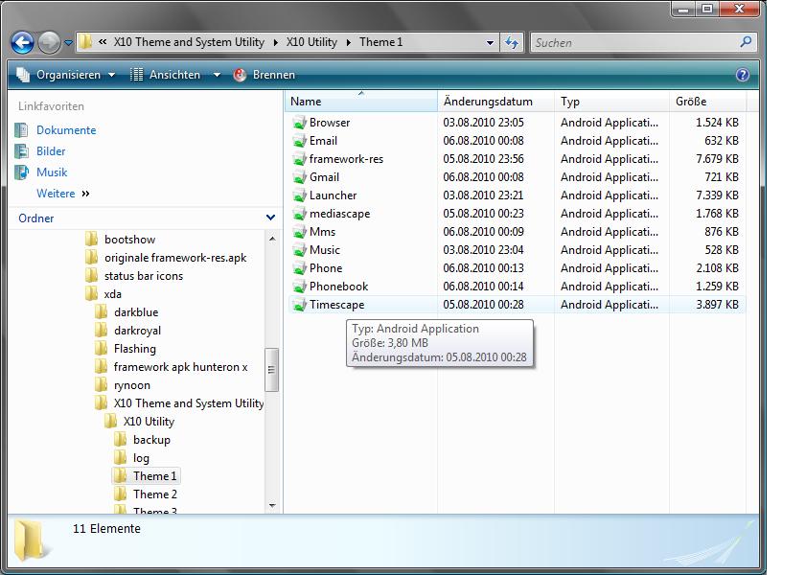The image size is (805, 575).
Task: Click the Weitere link
Action: click(x=56, y=194)
